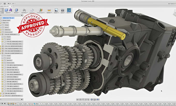Viewport: 176px width, 106px height.
Task: Click the Orbit icon in the navigation bar
Action: tap(77, 100)
